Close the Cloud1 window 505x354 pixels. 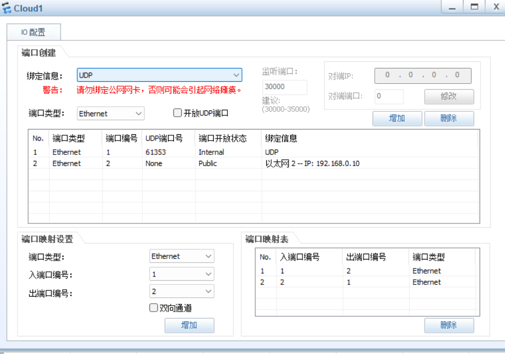(x=496, y=7)
